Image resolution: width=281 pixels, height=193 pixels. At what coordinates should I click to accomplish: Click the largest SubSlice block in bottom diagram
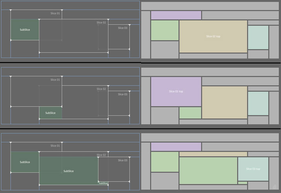click(x=68, y=171)
